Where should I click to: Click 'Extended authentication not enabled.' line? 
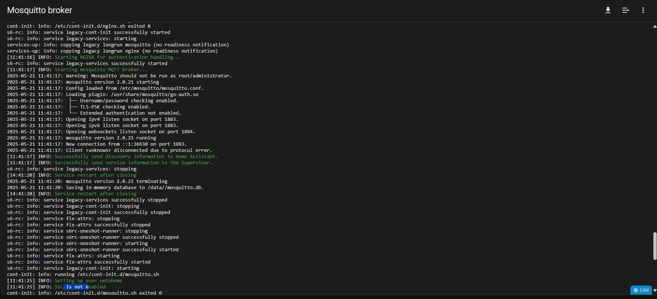click(94, 113)
